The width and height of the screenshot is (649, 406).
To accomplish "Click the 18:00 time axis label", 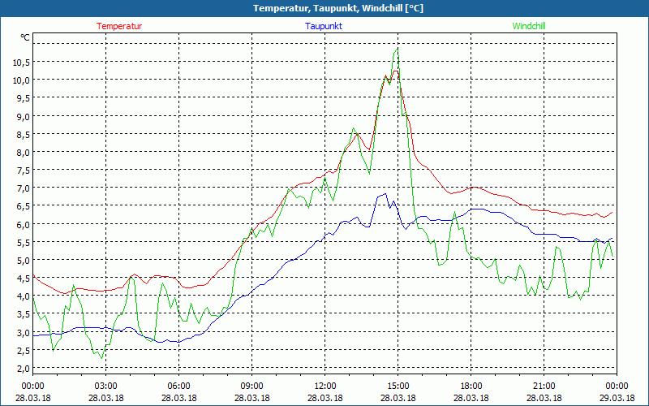I will pyautogui.click(x=471, y=387).
